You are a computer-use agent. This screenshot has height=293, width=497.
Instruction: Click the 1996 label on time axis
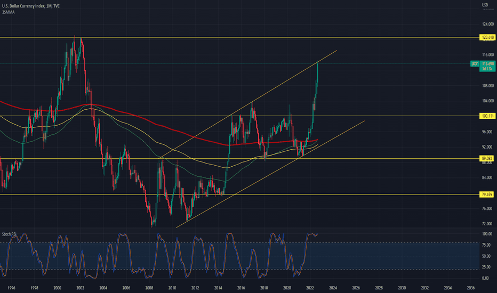(x=11, y=288)
